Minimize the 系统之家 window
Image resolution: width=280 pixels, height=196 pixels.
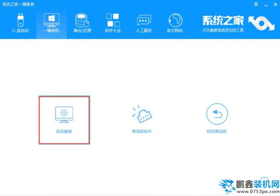[266, 5]
